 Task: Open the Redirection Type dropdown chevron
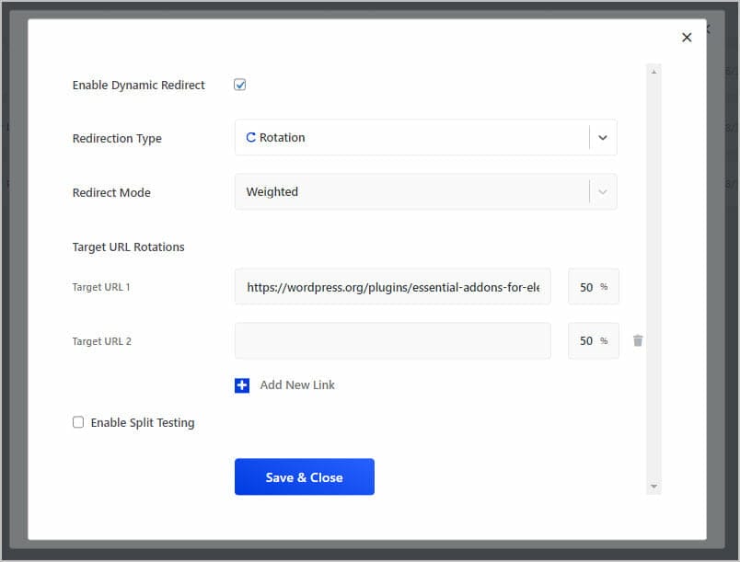tap(602, 138)
